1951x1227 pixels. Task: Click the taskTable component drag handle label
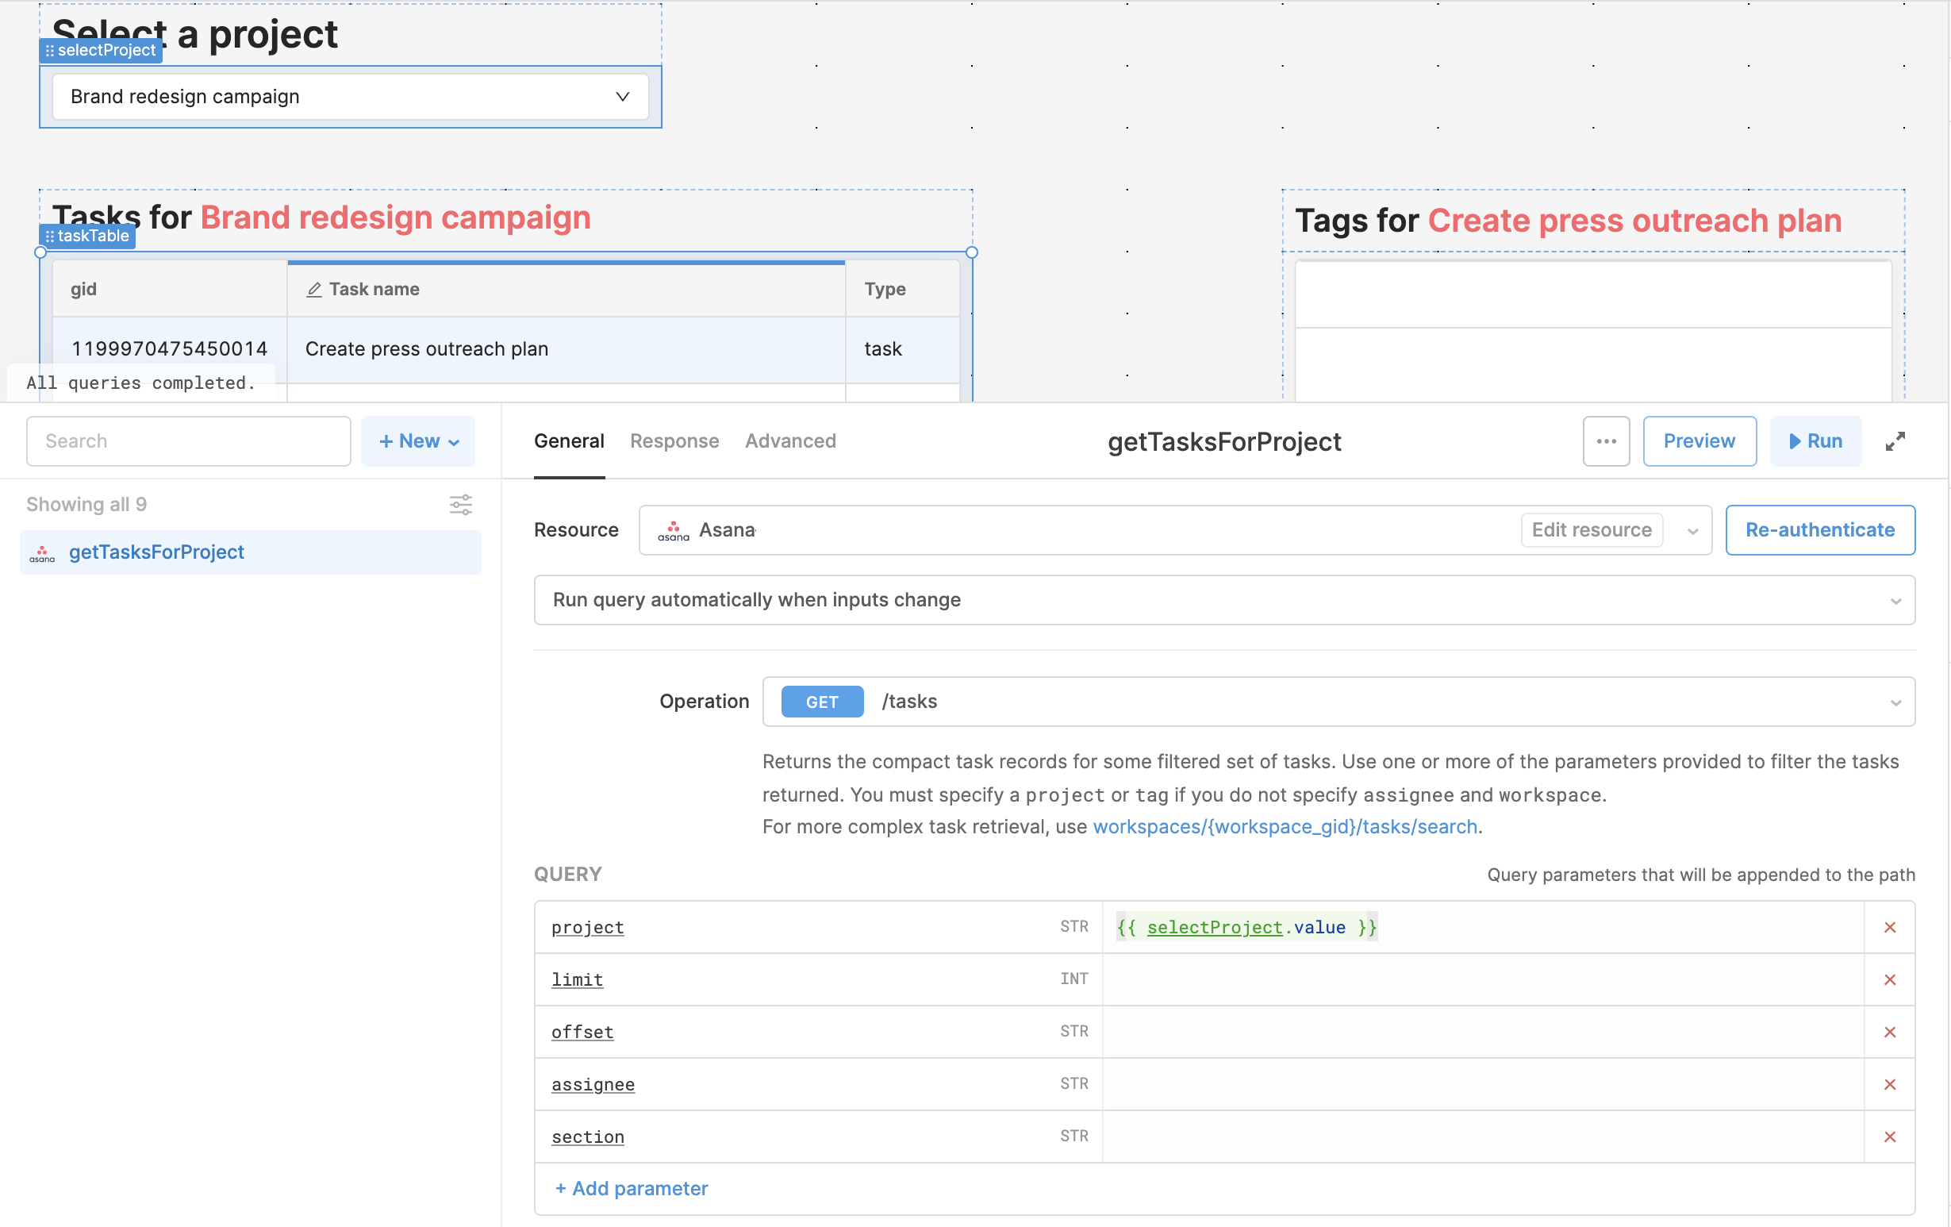click(x=87, y=236)
